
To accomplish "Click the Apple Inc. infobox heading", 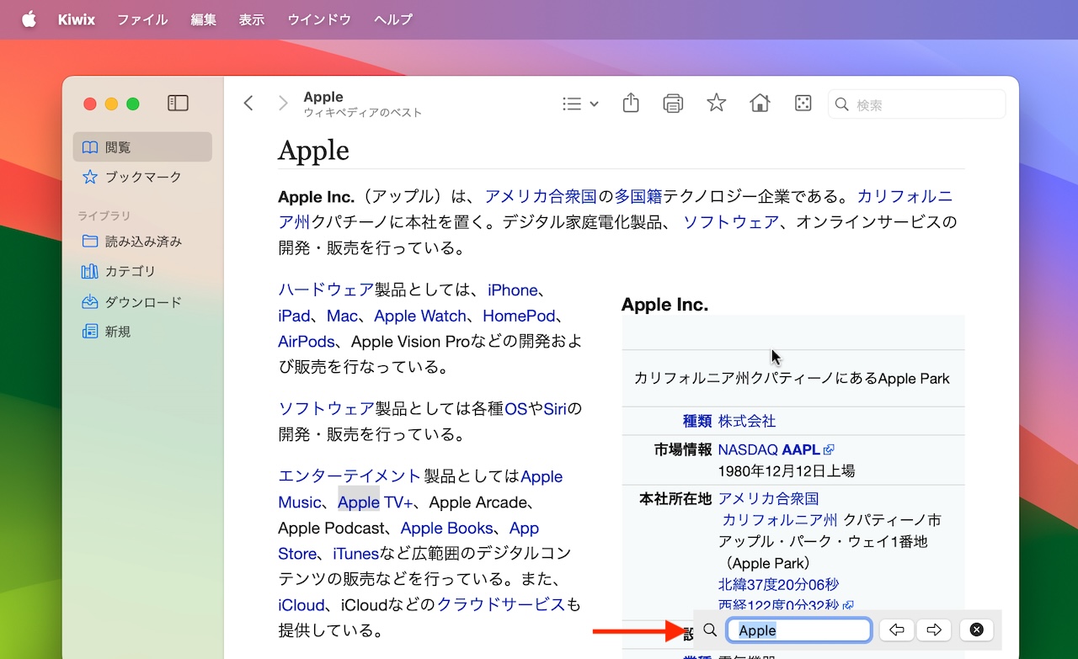I will tap(664, 305).
